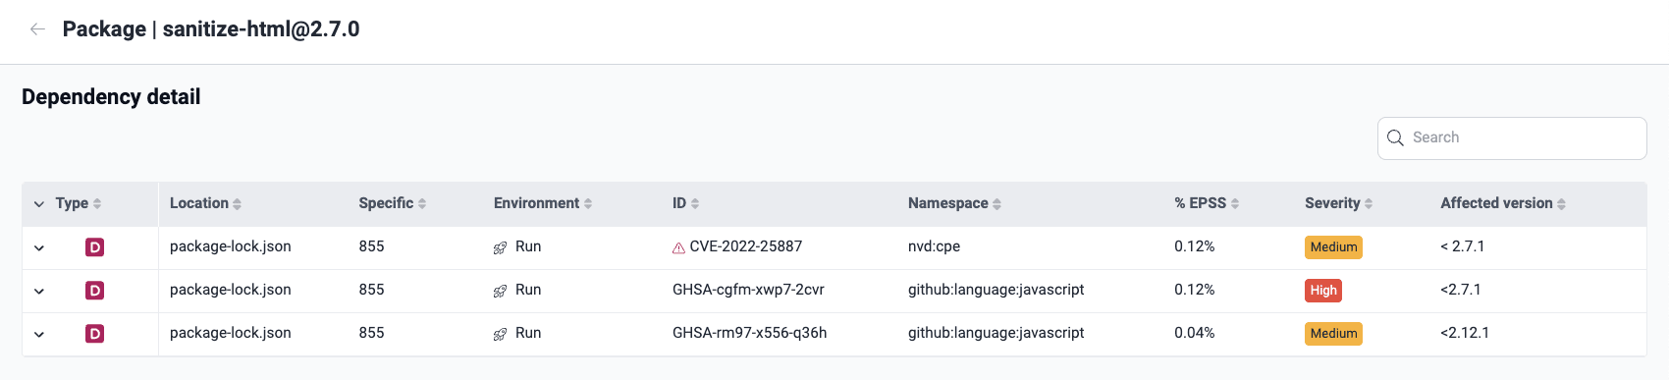Click the 0.12% EPSS value for CVE-2022-25887
This screenshot has height=380, width=1669.
tap(1194, 246)
